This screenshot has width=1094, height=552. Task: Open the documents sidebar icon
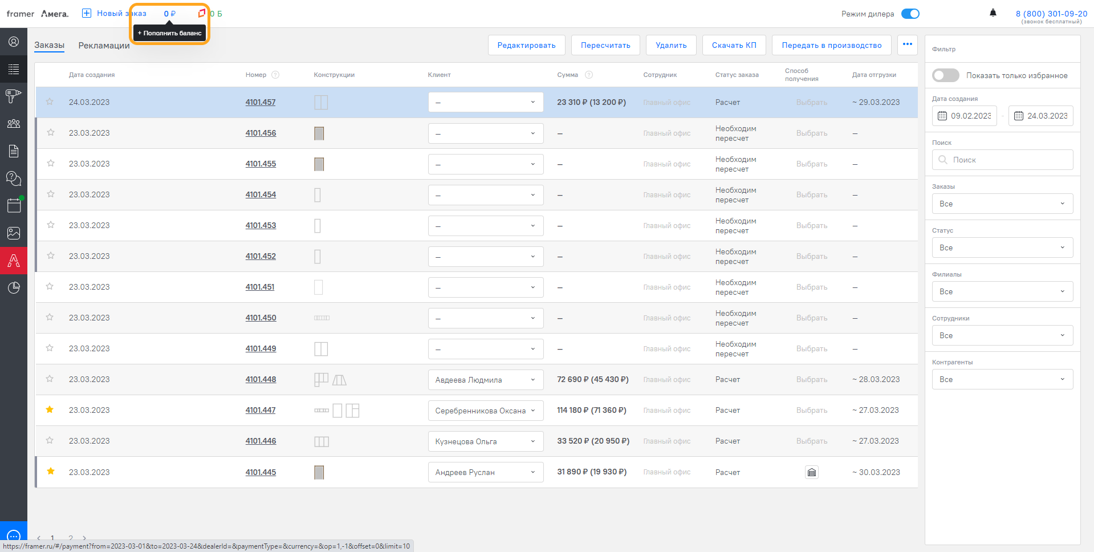pyautogui.click(x=14, y=151)
